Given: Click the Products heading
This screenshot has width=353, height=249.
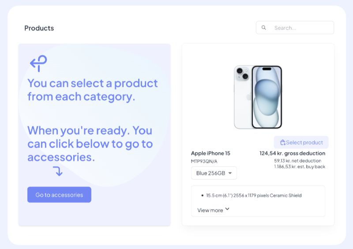Looking at the screenshot, I should click(x=39, y=28).
